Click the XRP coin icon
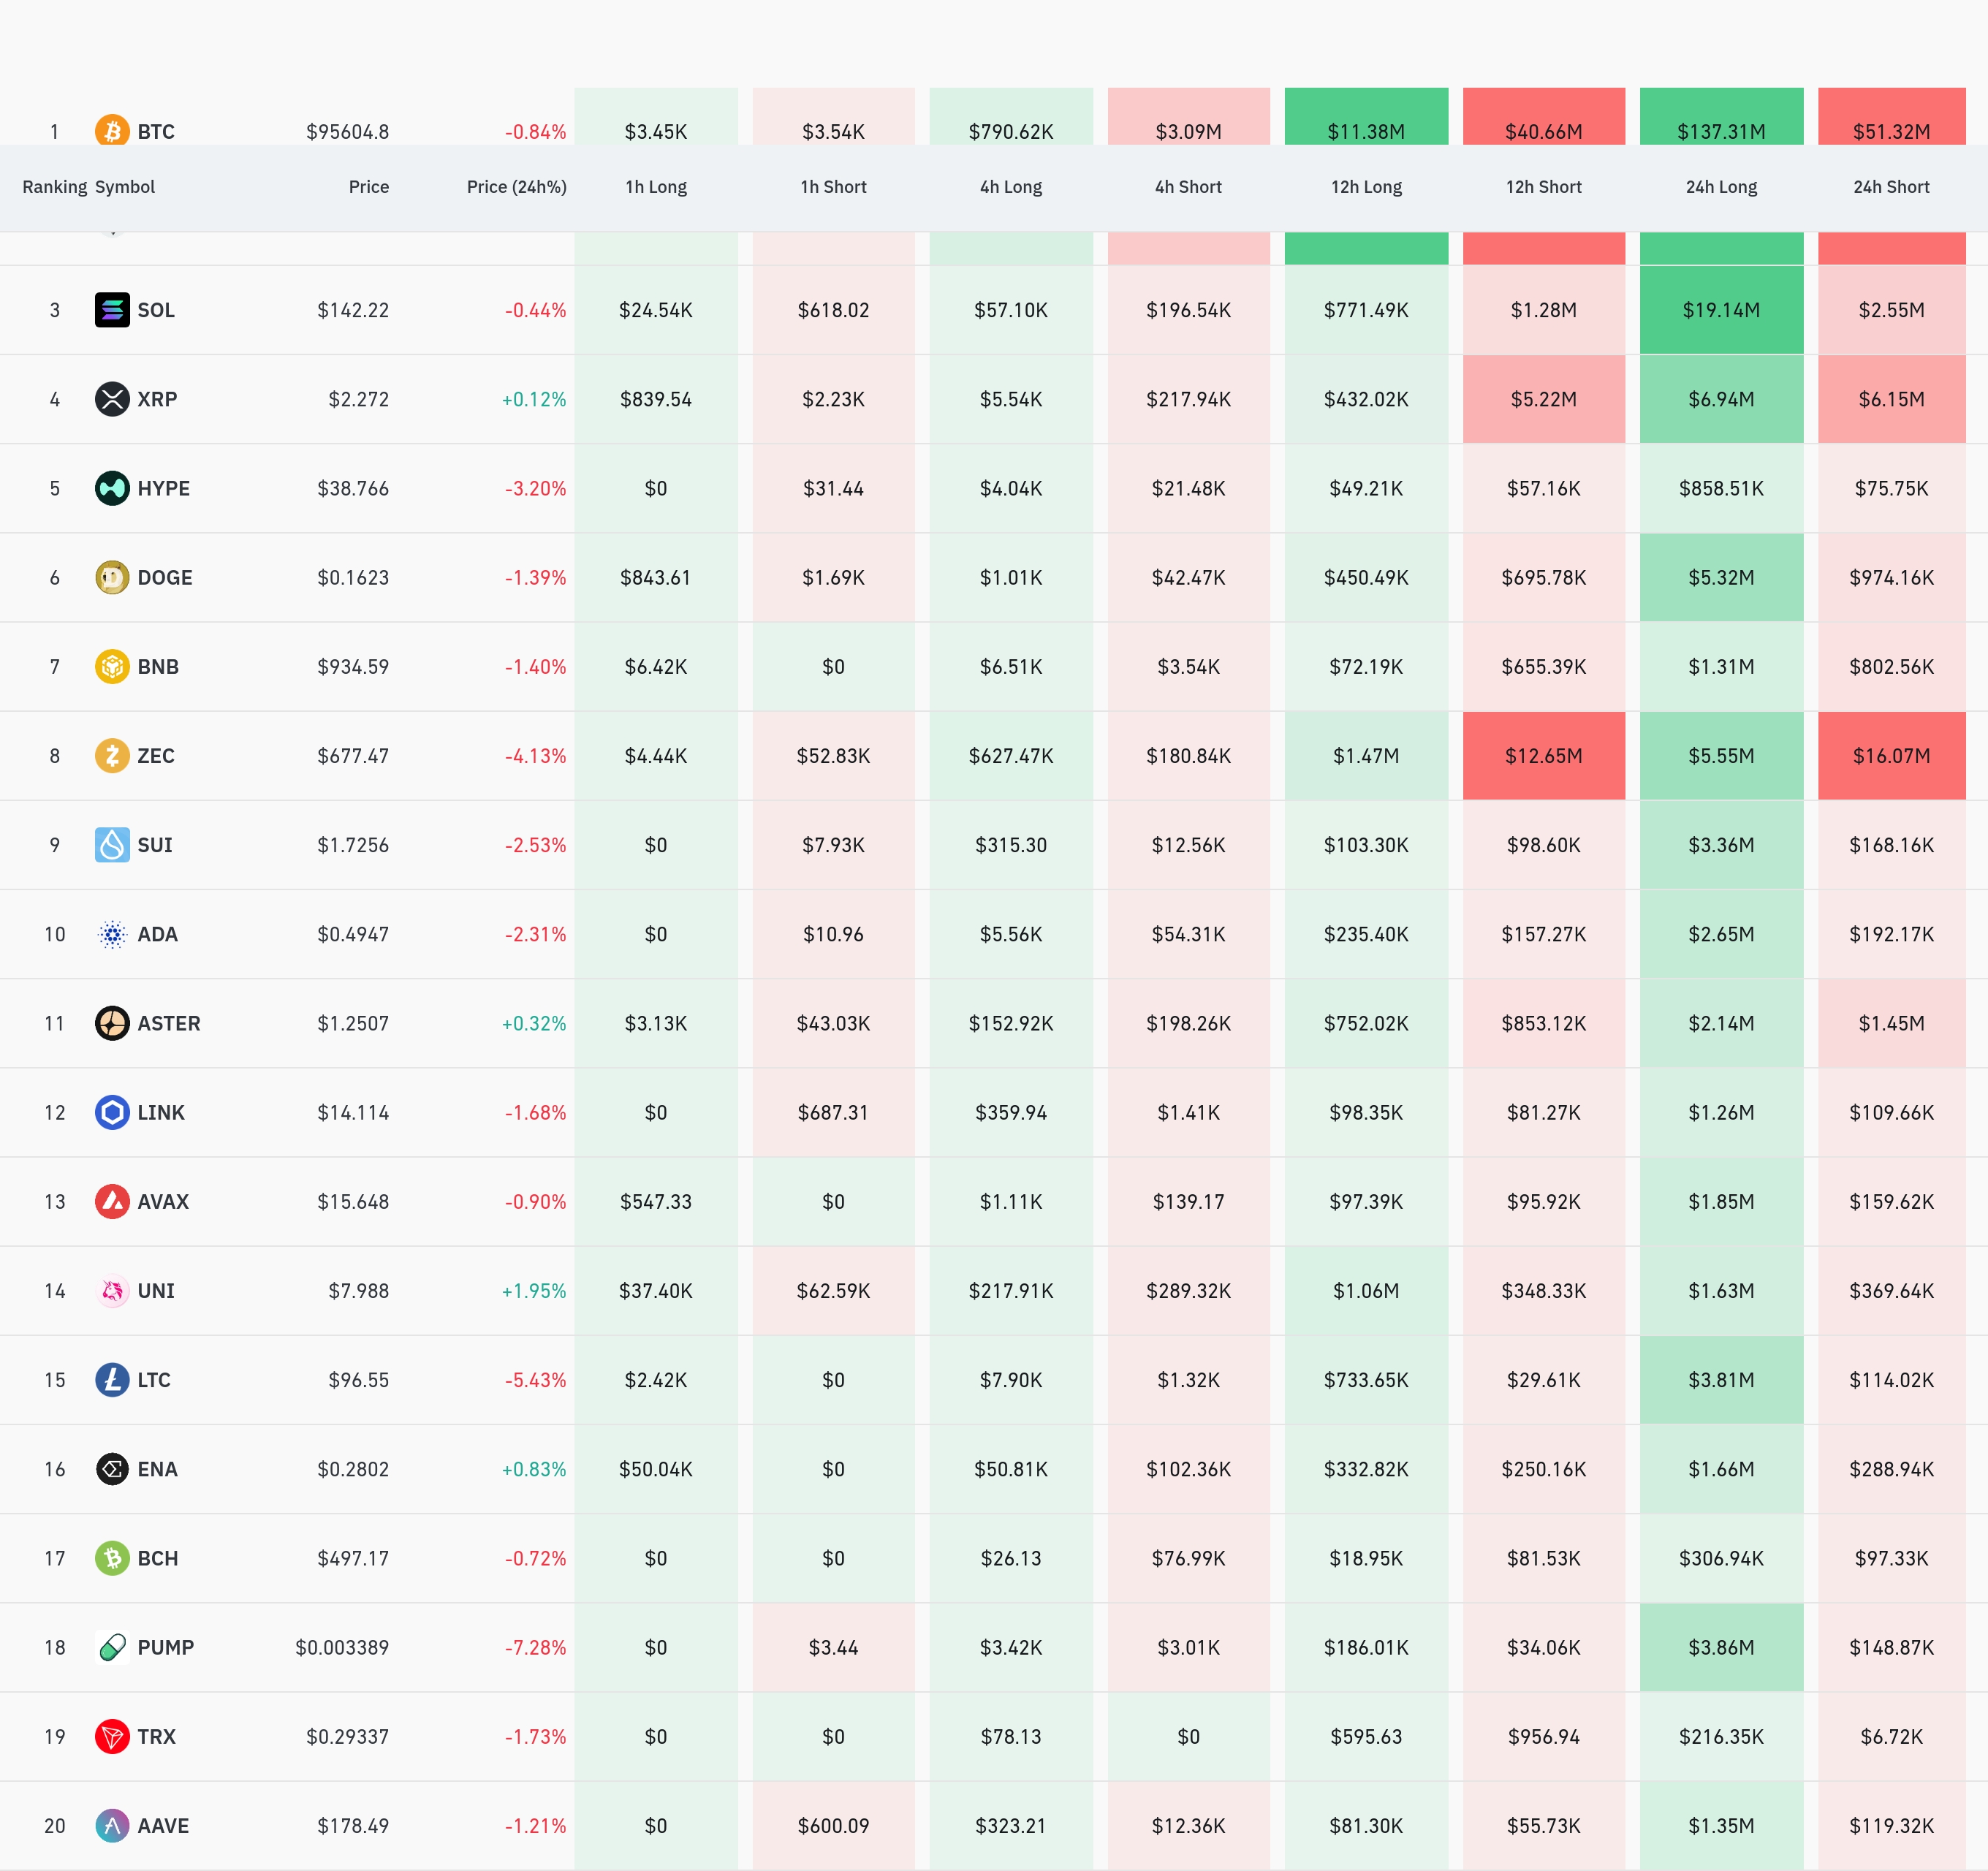 coord(112,399)
